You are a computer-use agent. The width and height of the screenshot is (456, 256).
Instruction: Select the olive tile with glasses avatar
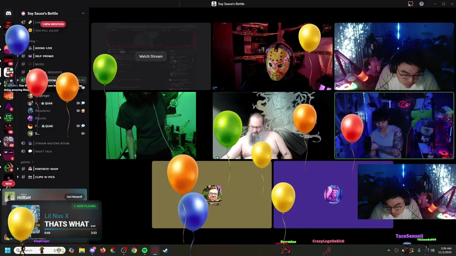click(x=212, y=194)
